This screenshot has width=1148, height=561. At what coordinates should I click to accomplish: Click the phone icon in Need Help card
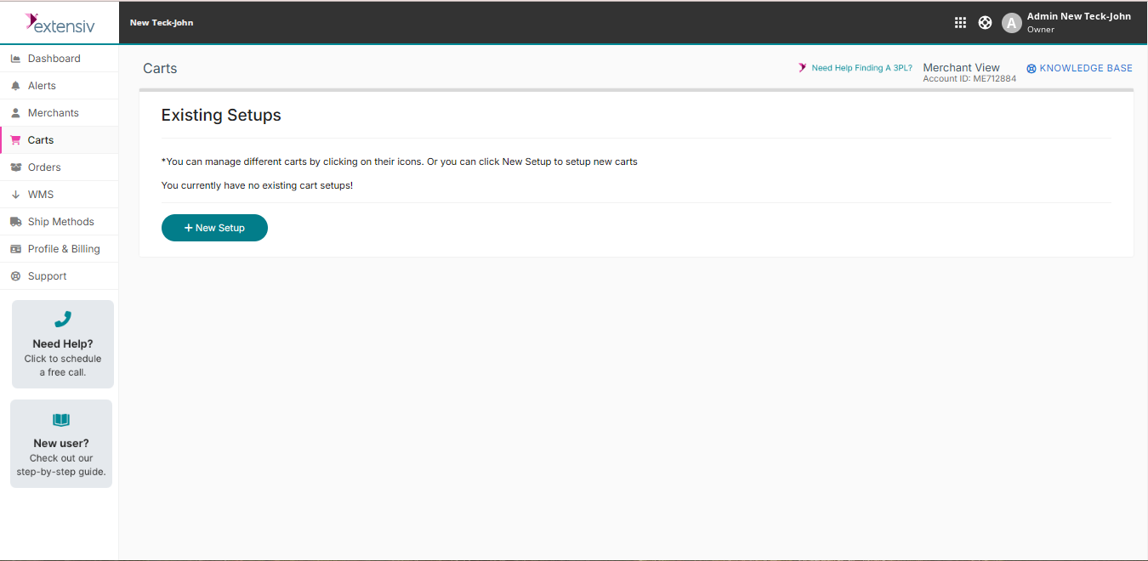(x=63, y=320)
